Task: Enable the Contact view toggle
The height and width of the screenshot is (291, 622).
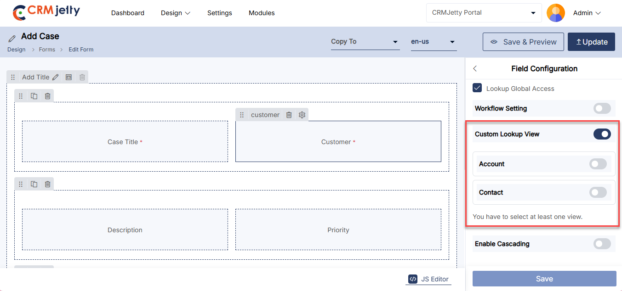Action: pyautogui.click(x=598, y=192)
